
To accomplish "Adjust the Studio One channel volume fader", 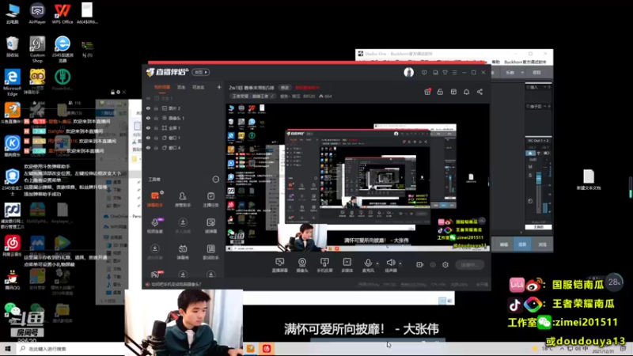I will click(x=539, y=179).
